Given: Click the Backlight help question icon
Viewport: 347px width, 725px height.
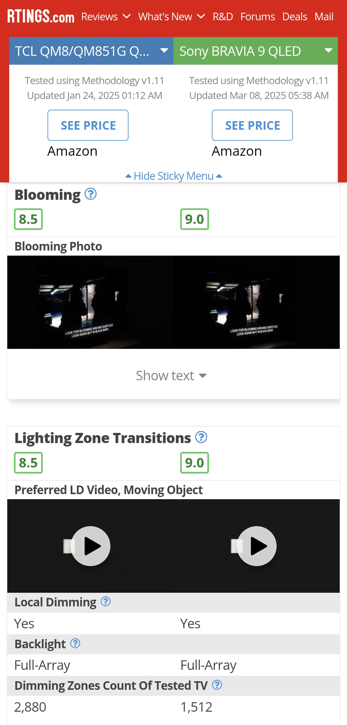Looking at the screenshot, I should tap(75, 643).
